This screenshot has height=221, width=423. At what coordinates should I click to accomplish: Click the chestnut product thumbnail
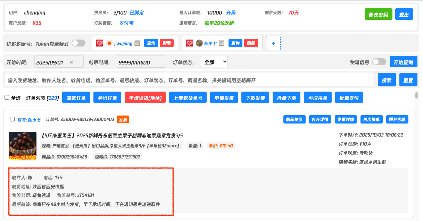click(x=23, y=146)
